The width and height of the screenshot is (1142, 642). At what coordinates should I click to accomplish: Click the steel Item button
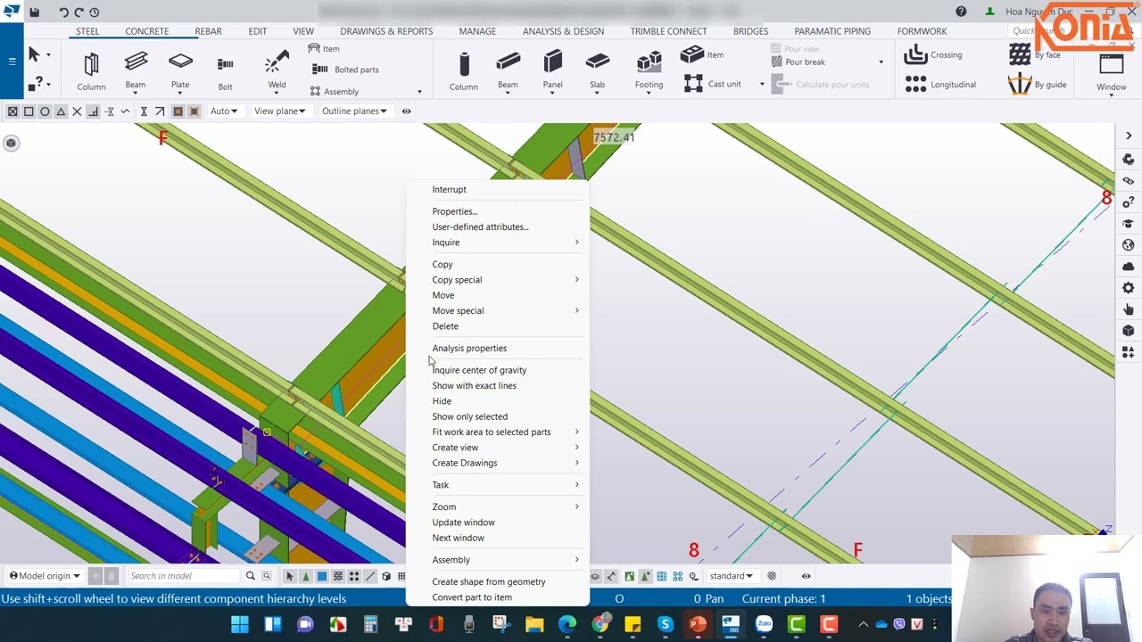[324, 49]
